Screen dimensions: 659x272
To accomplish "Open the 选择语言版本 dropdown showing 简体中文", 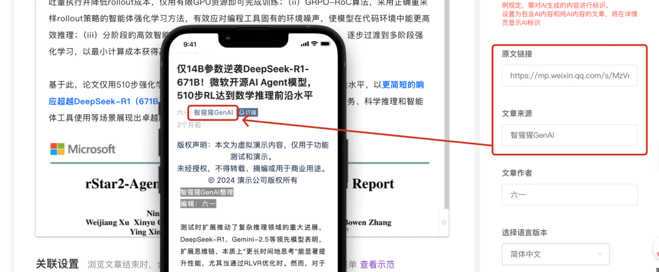I will pyautogui.click(x=555, y=254).
